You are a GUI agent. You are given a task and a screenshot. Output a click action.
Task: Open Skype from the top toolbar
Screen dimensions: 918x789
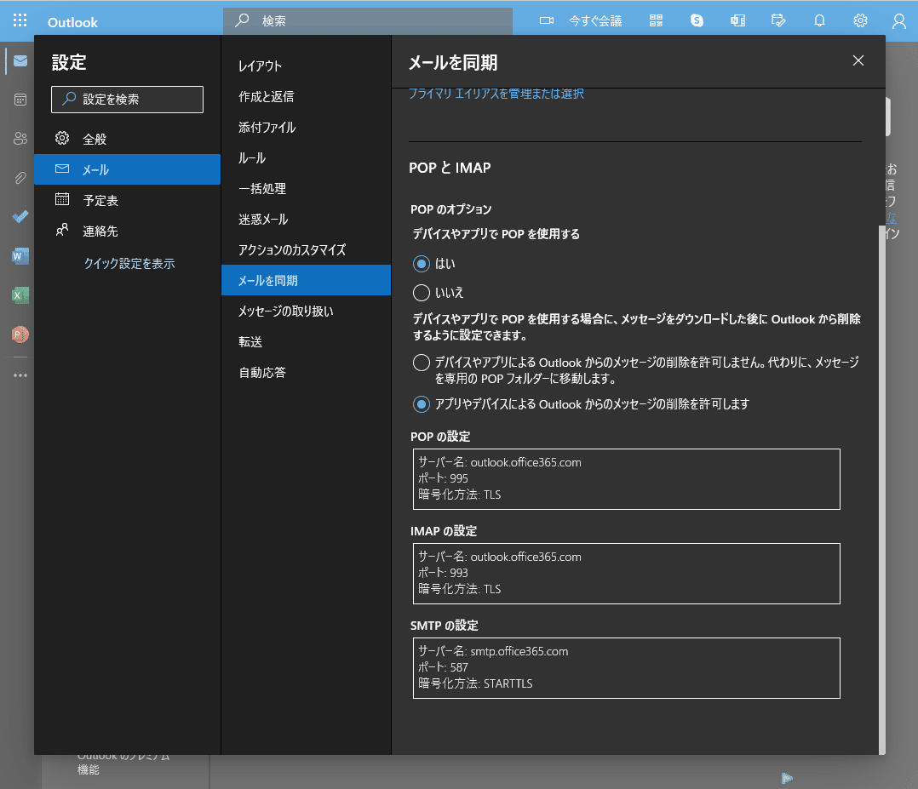click(697, 20)
